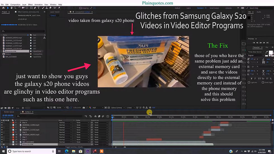Toggle the shy layers icon in timeline
Screen dimensions: 274x154
[x=95, y=116]
